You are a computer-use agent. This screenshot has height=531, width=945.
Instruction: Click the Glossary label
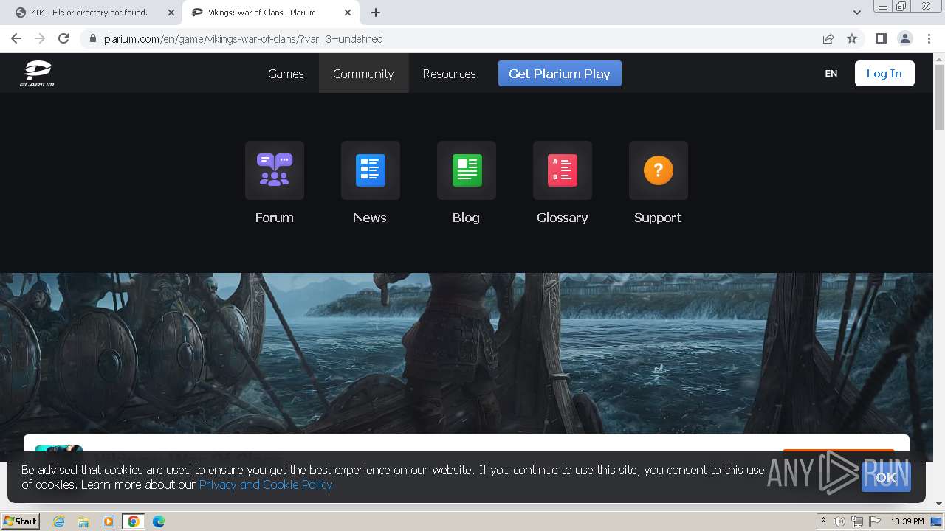click(563, 218)
